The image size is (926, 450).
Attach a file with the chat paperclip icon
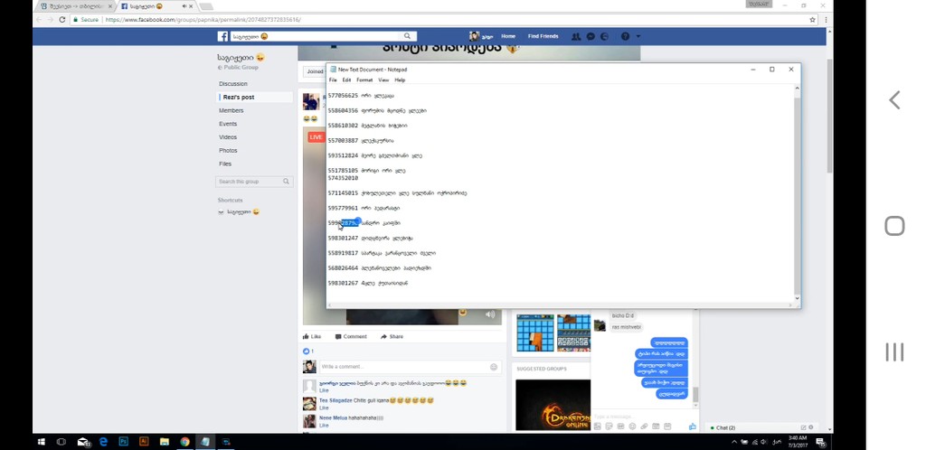[644, 427]
